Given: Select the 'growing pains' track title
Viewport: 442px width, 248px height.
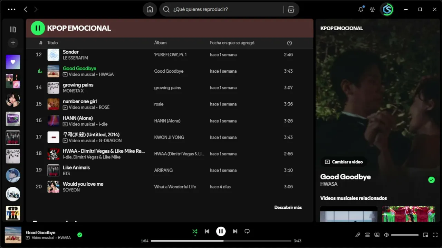Looking at the screenshot, I should [x=78, y=85].
